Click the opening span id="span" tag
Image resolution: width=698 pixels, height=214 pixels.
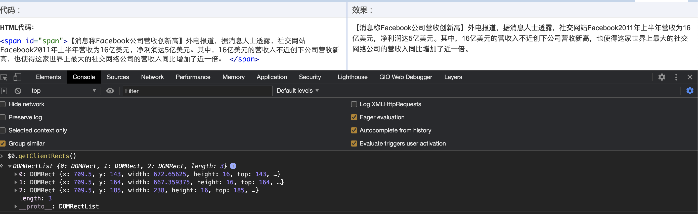pos(34,41)
